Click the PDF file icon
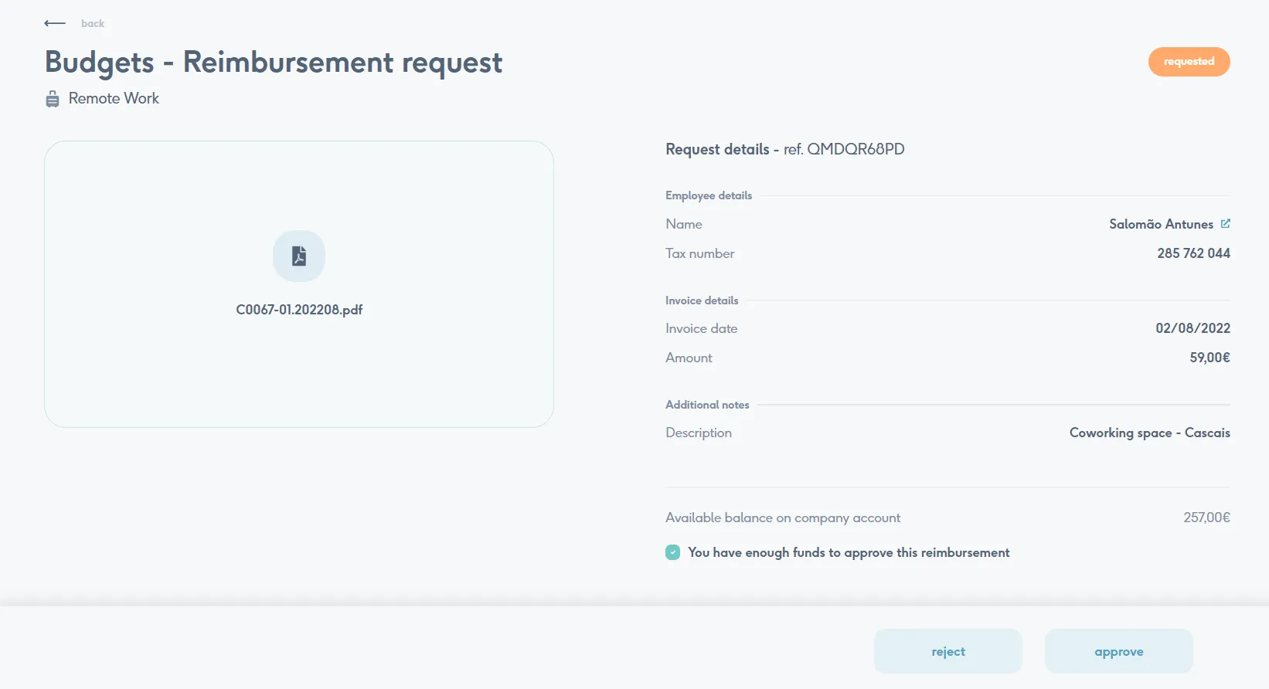 299,256
